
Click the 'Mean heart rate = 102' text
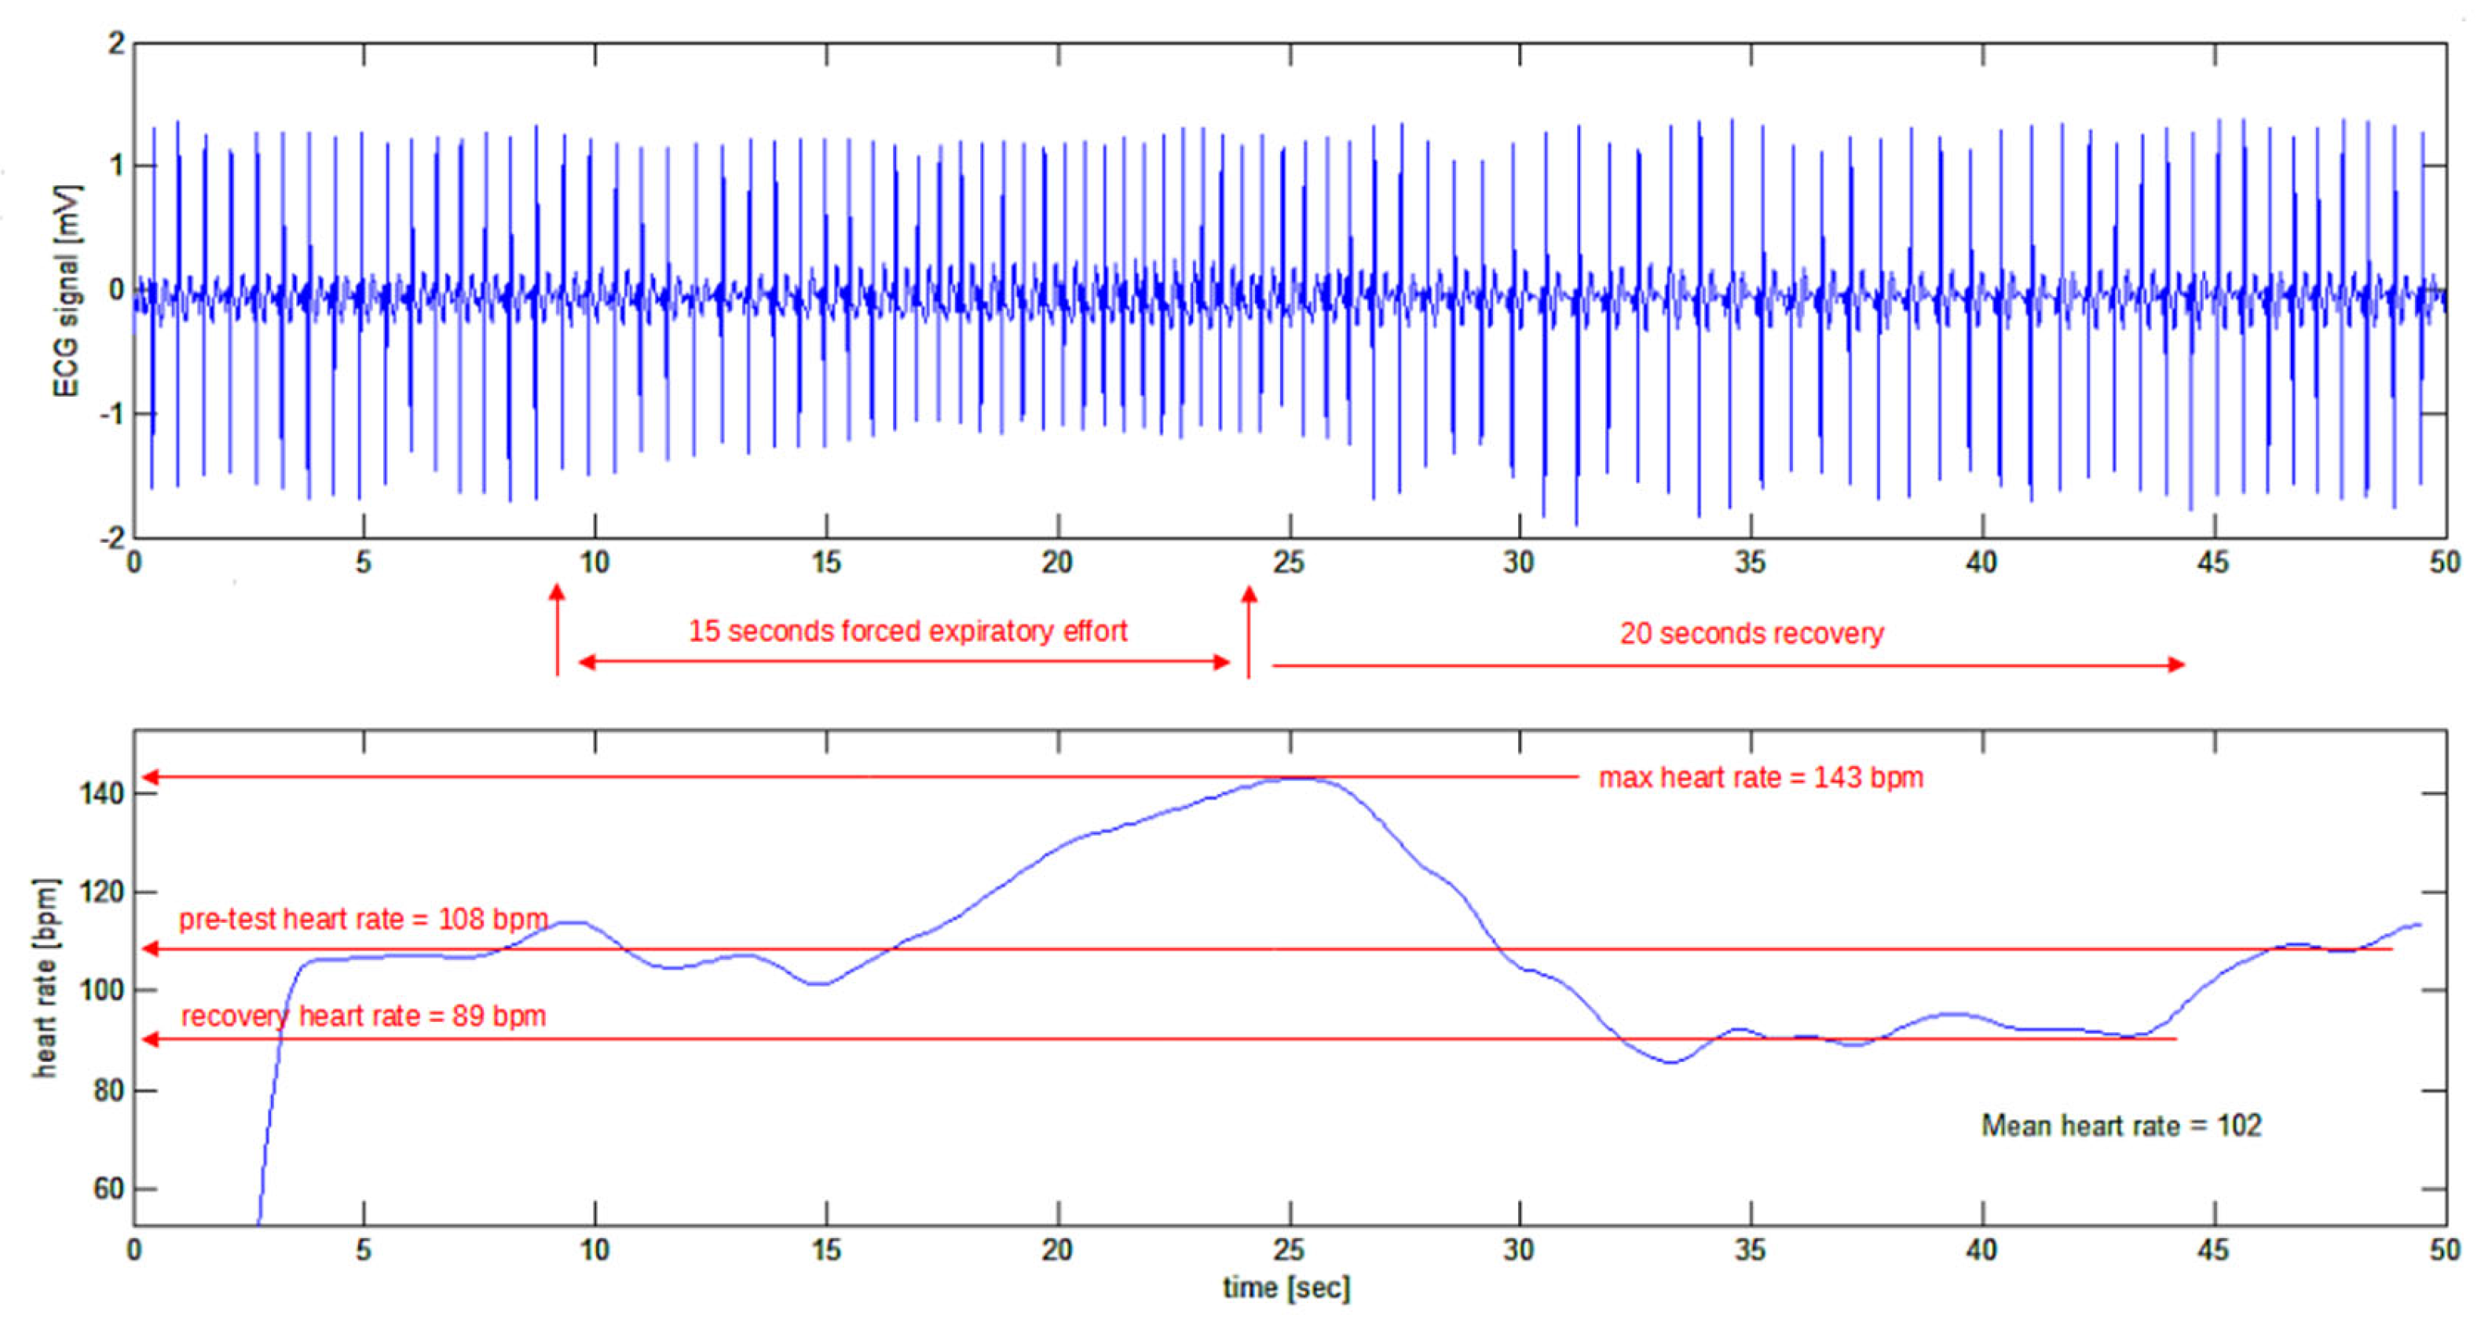[2121, 1126]
